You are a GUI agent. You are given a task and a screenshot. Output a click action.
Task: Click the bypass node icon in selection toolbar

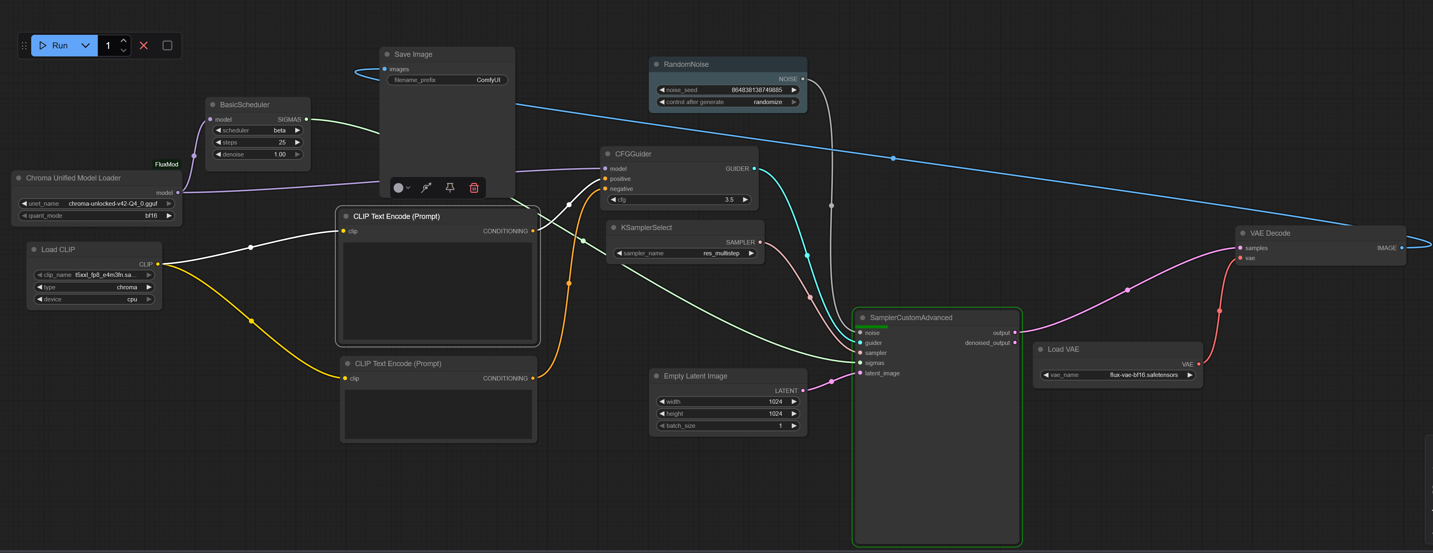point(426,188)
